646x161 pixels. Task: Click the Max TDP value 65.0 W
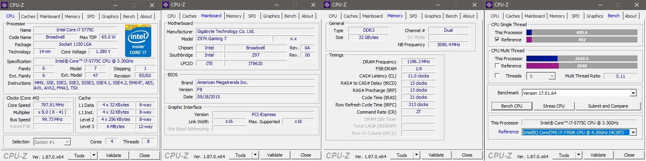(x=108, y=37)
